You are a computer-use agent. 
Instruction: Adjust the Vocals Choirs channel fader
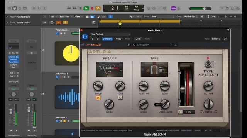[11, 112]
